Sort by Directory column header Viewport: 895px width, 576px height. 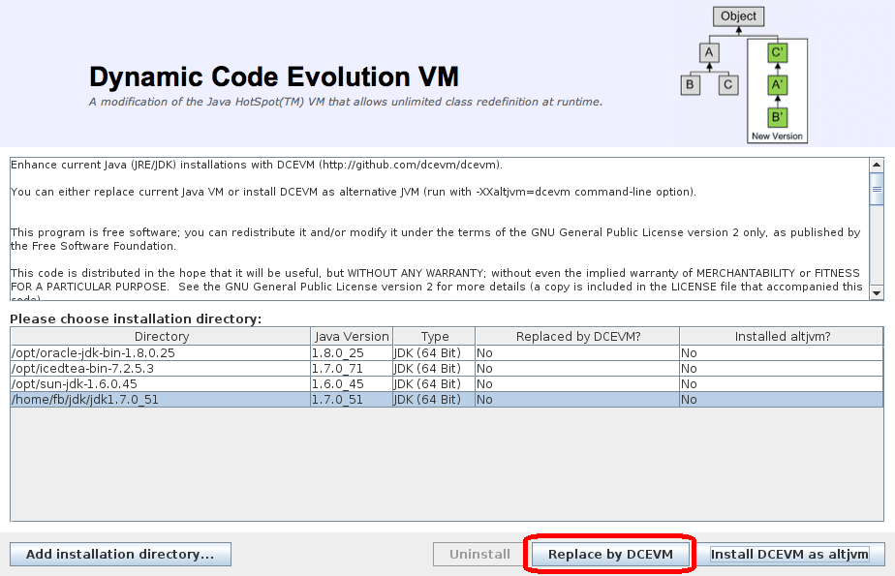[x=161, y=337]
